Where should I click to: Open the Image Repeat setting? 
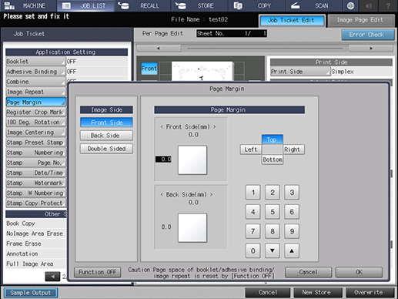click(35, 92)
